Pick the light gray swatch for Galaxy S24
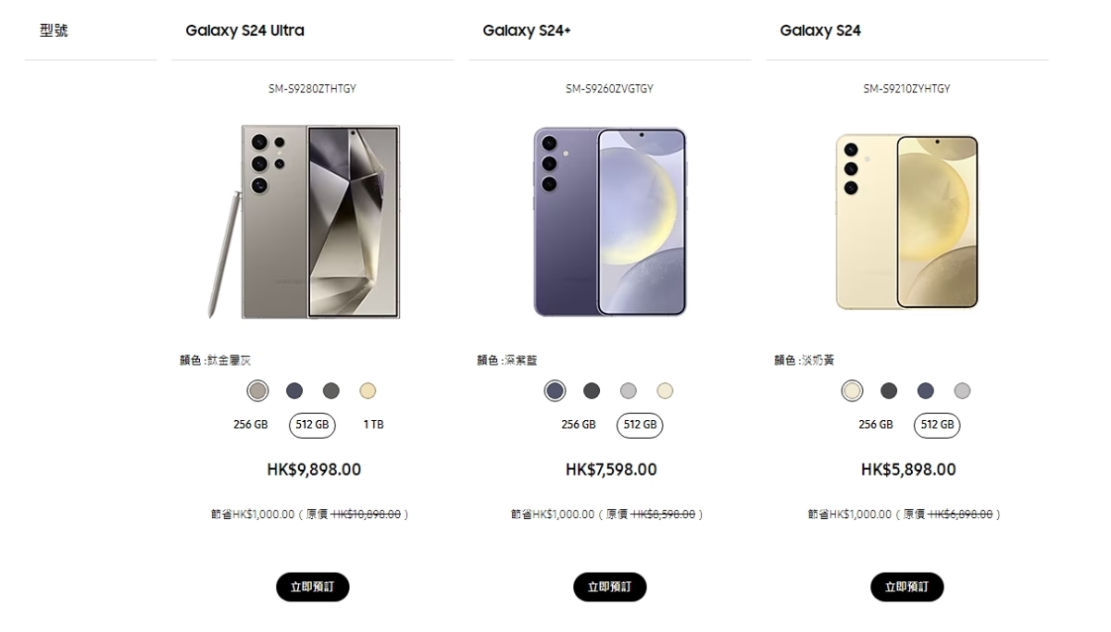Viewport: 1111px width, 632px height. (962, 390)
